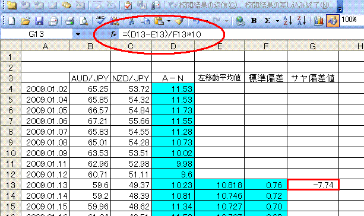Select column G header

click(x=313, y=46)
